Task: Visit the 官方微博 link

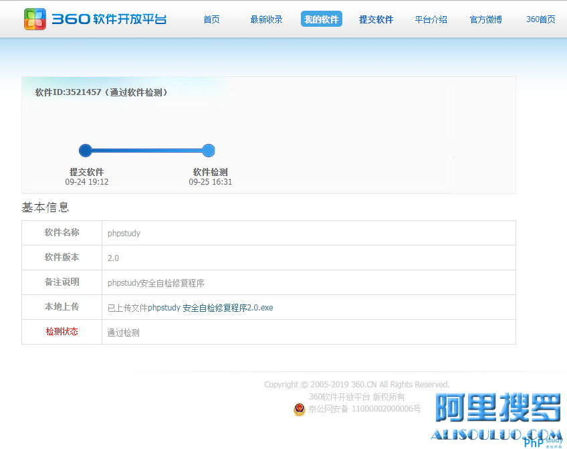Action: [485, 19]
